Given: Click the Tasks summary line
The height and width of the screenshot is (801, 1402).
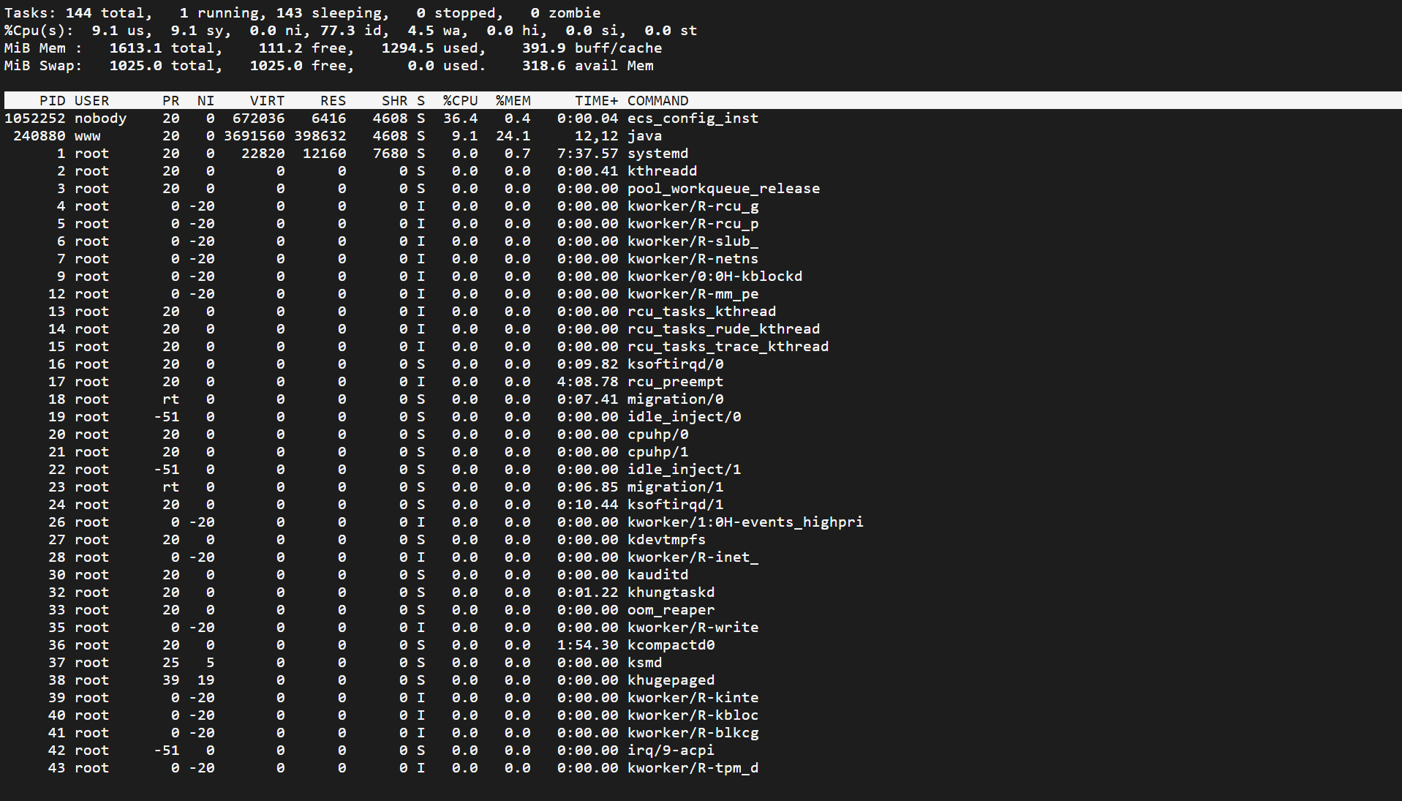Looking at the screenshot, I should tap(302, 13).
